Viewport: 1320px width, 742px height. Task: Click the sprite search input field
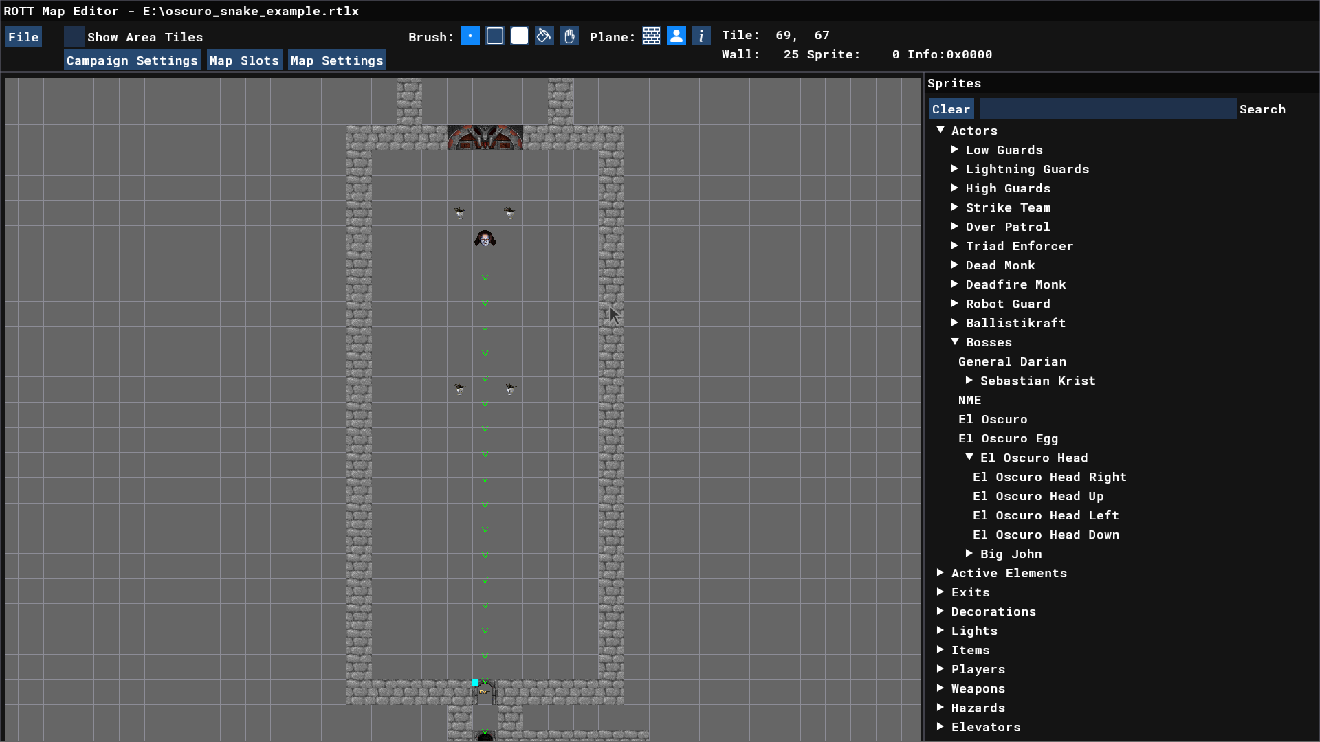[1107, 109]
